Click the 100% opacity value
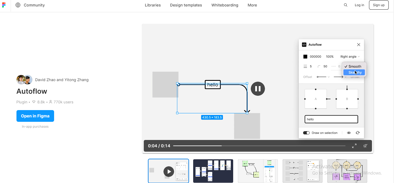Screen dimensions: 394x183 [x=330, y=57]
